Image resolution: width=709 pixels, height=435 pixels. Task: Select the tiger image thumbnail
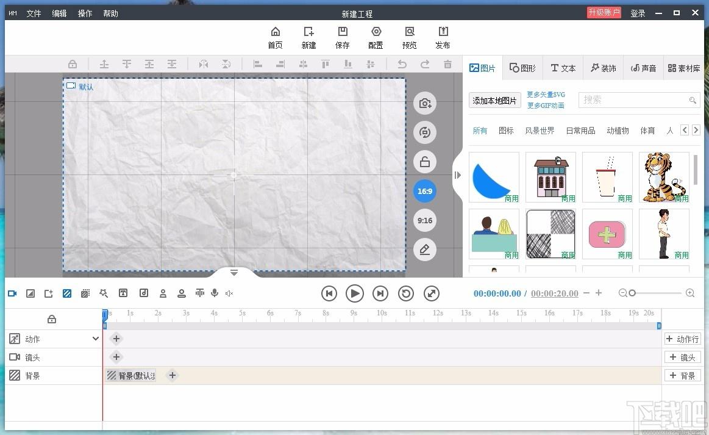(664, 177)
